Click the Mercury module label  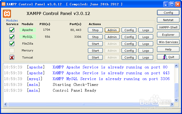point(27,50)
